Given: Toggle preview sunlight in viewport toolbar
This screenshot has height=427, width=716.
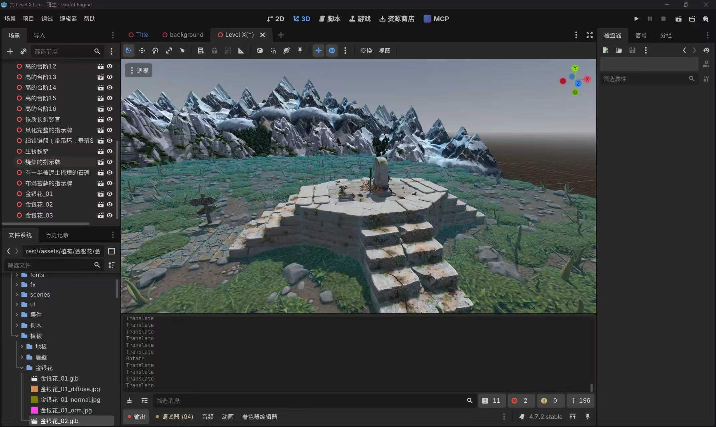Looking at the screenshot, I should click(x=318, y=51).
